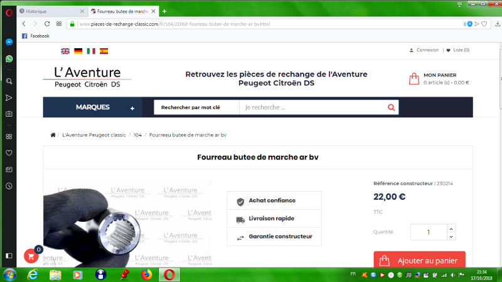Open the Facebook bookmark
The height and width of the screenshot is (282, 502).
36,36
